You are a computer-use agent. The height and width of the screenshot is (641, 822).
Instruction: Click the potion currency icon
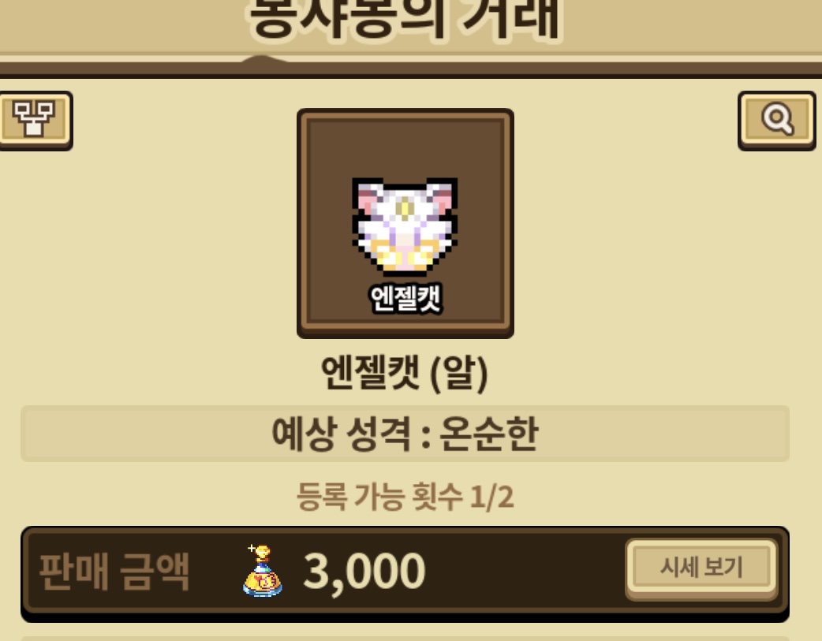[x=262, y=572]
